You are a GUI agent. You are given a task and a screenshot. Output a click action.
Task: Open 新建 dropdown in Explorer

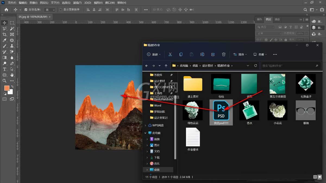coord(154,54)
